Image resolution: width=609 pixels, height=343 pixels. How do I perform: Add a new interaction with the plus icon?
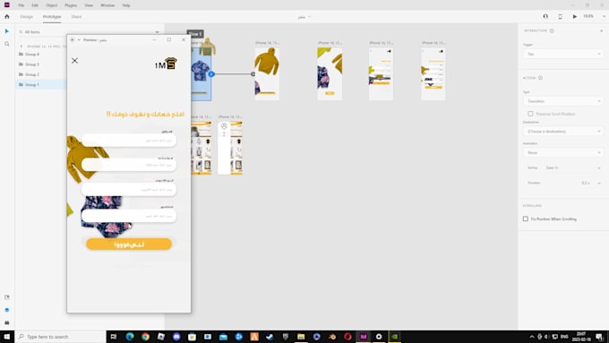tap(601, 30)
